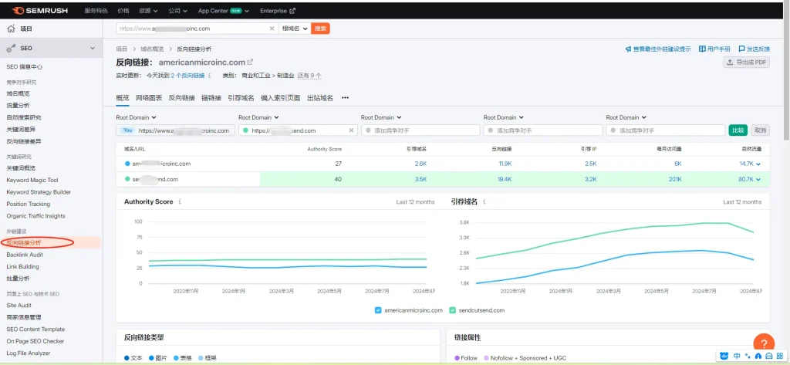Click the Semrush logo
This screenshot has height=365, width=790.
click(40, 11)
